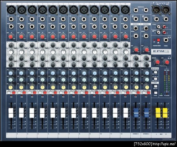
Task: Click the channel 10 white mid-frequency knob
Action: pos(105,52)
